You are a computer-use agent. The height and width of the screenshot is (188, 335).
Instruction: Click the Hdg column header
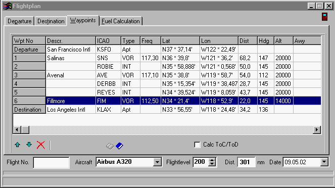(266, 40)
